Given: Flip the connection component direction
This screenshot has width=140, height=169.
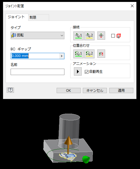Looking at the screenshot, I should point(101,36).
